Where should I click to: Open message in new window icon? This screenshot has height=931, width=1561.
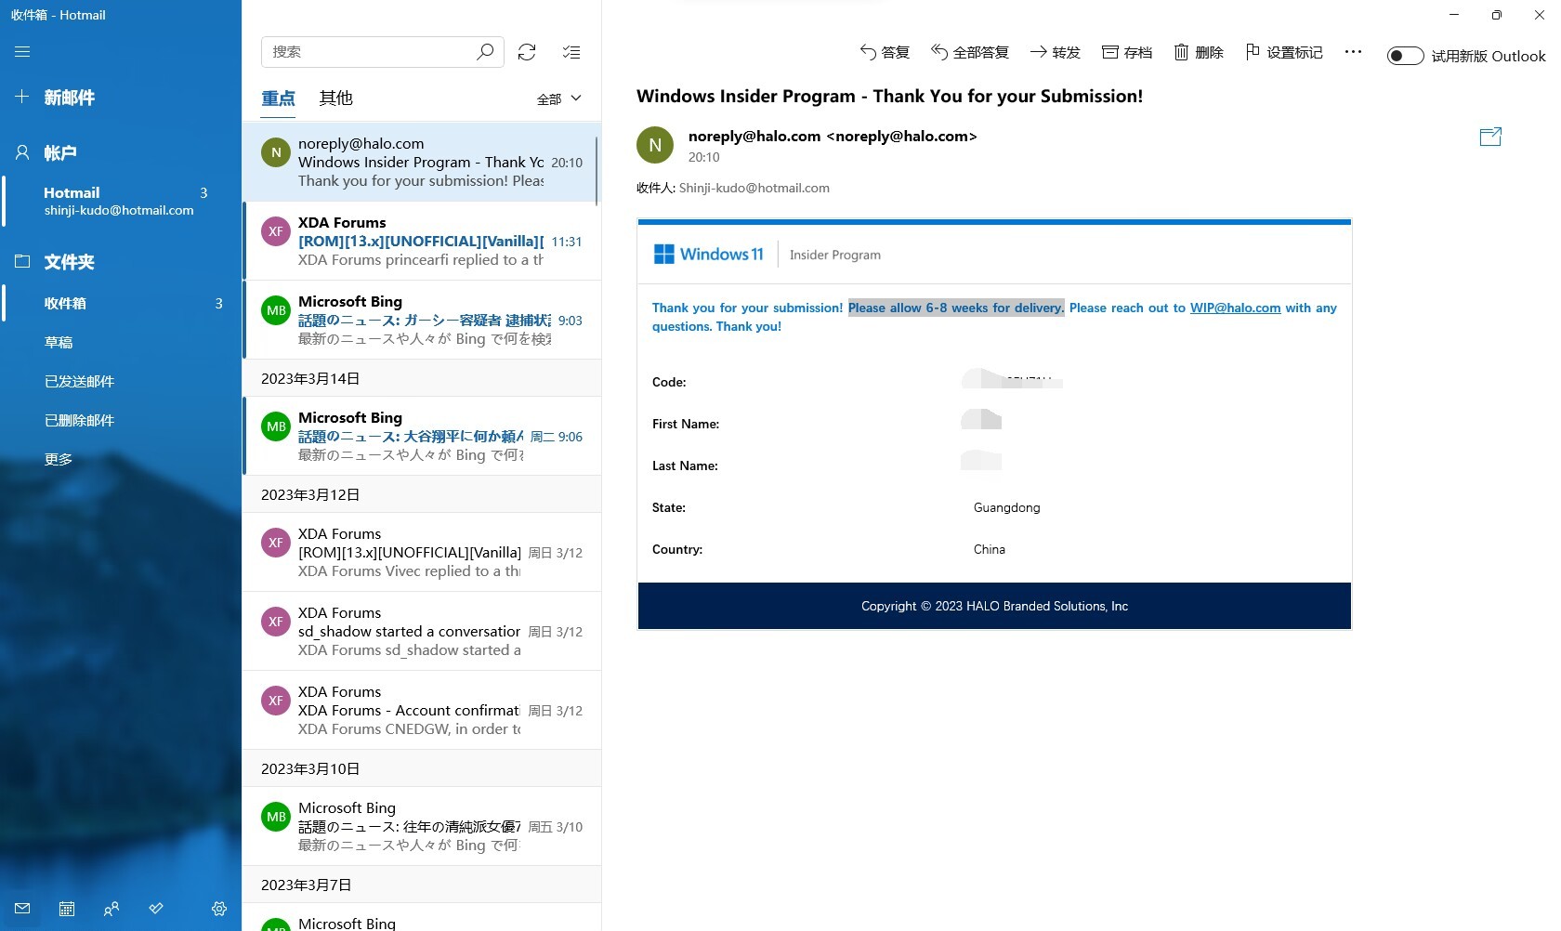(x=1489, y=138)
